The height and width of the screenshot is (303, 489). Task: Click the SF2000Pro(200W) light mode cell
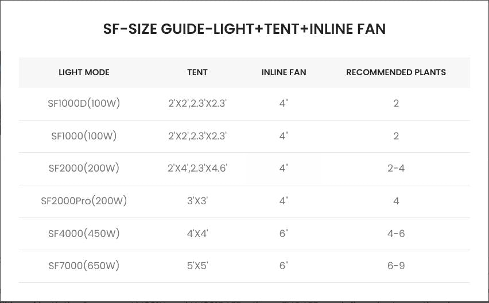[84, 201]
